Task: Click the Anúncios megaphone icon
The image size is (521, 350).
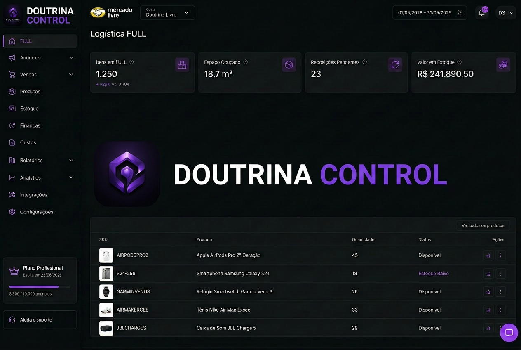Action: (12, 58)
